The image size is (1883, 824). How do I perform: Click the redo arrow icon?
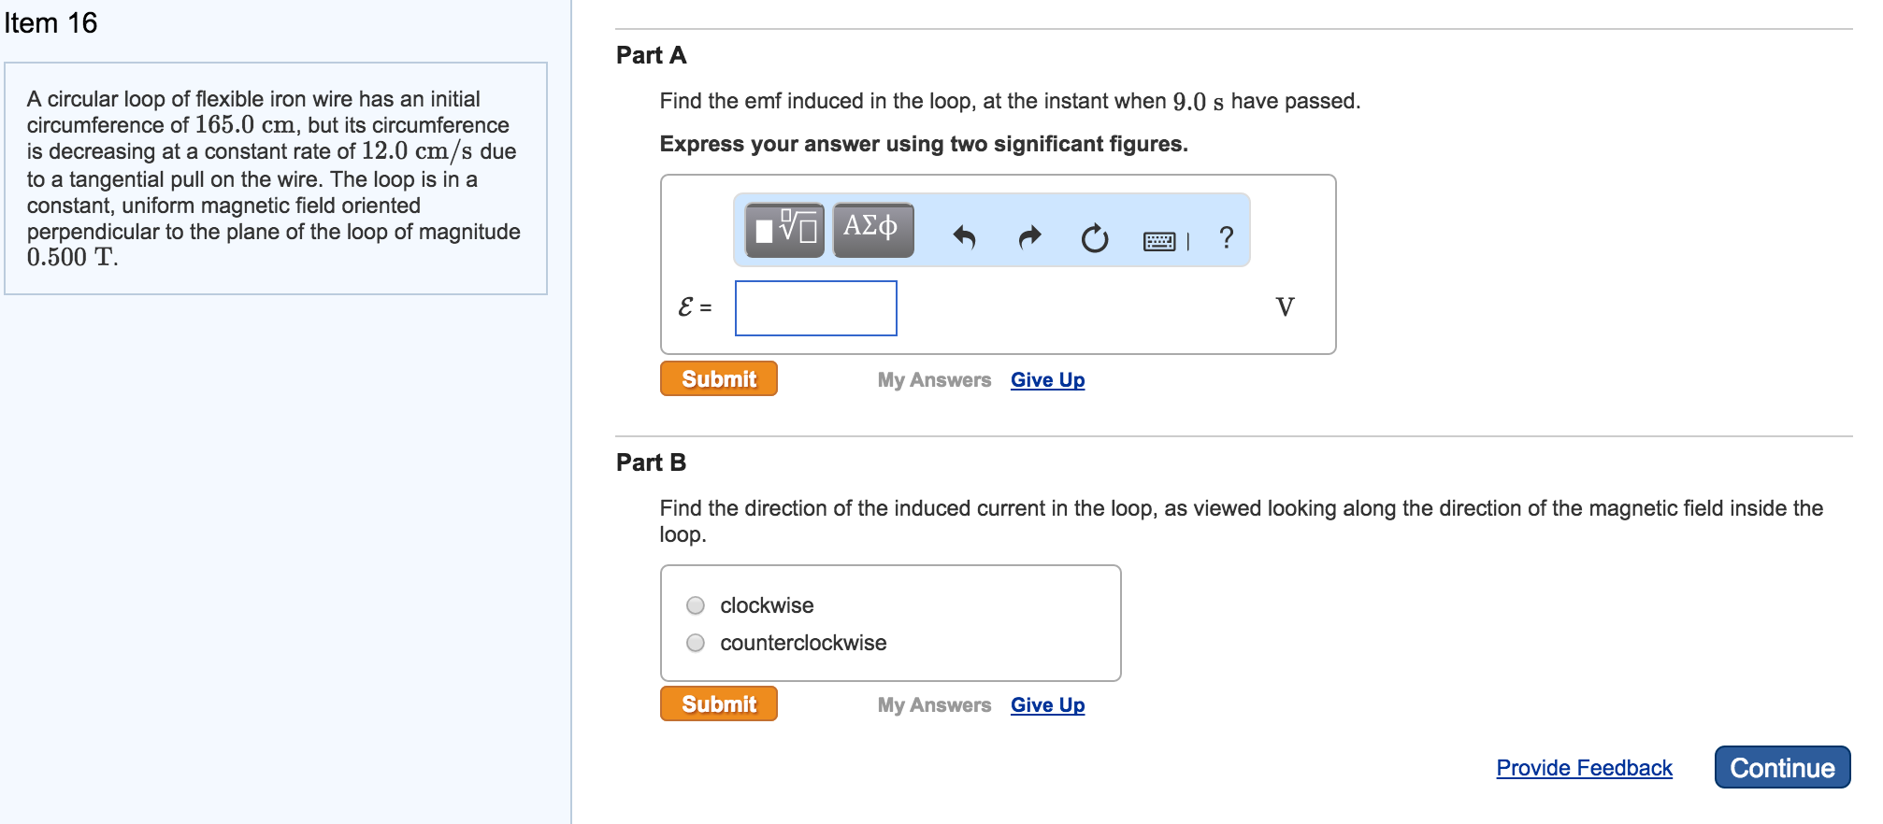tap(1029, 238)
